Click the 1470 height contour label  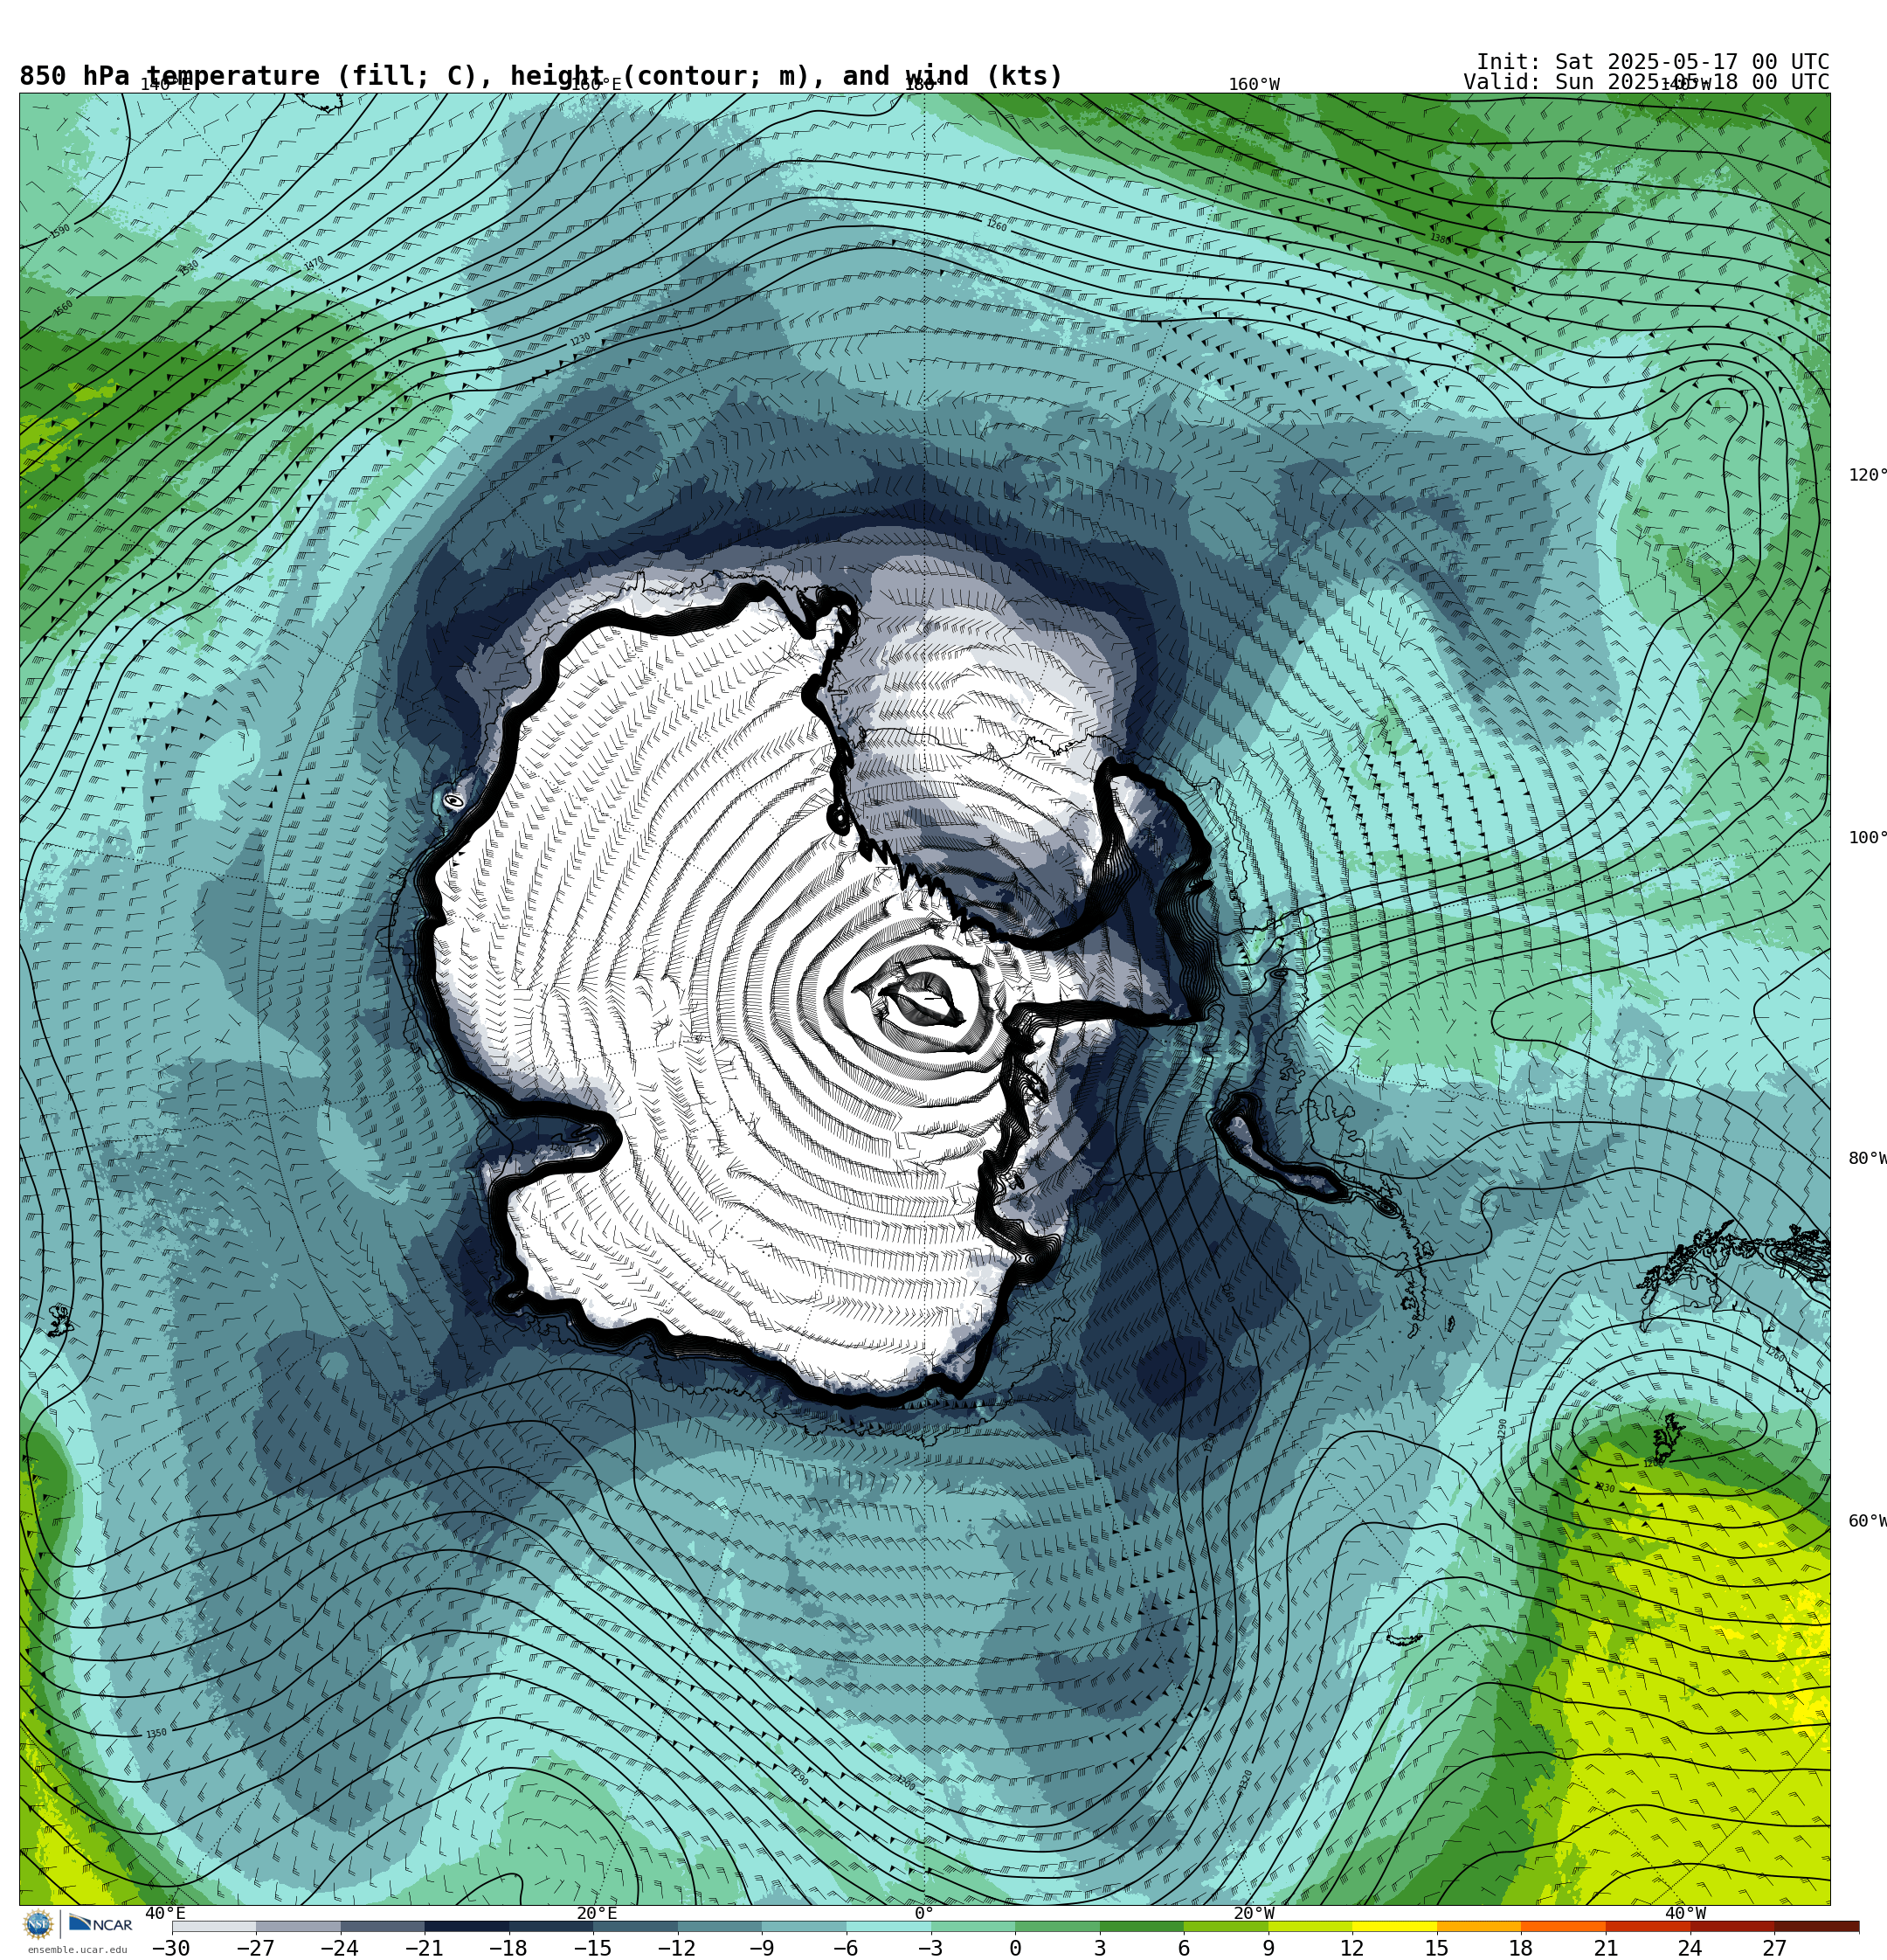(314, 263)
